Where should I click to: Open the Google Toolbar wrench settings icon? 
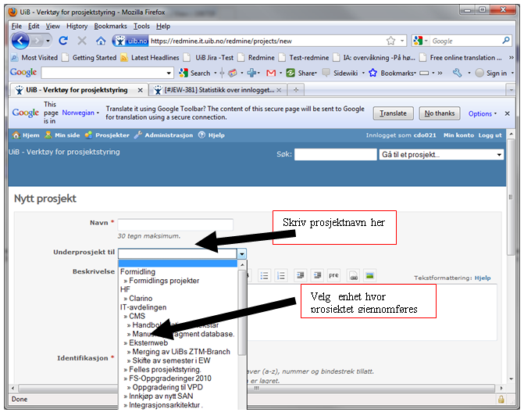(x=458, y=73)
